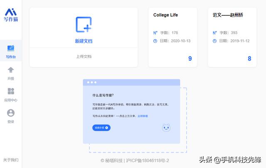Play the intro video blue button
The image size is (266, 168).
101,128
